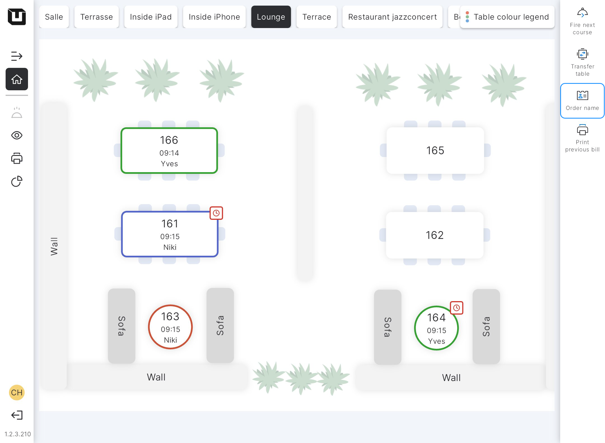Viewport: 605px width, 443px height.
Task: Click the clock alert on table 161
Action: (x=216, y=213)
